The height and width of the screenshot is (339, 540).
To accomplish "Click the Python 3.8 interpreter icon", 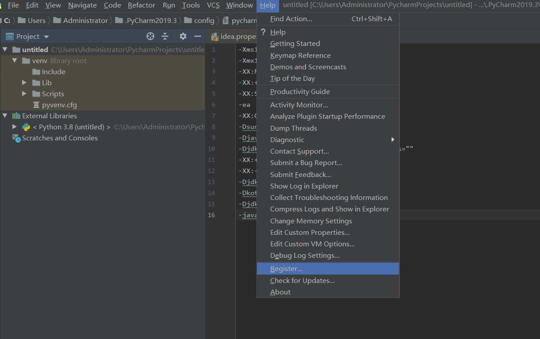I will click(x=26, y=127).
